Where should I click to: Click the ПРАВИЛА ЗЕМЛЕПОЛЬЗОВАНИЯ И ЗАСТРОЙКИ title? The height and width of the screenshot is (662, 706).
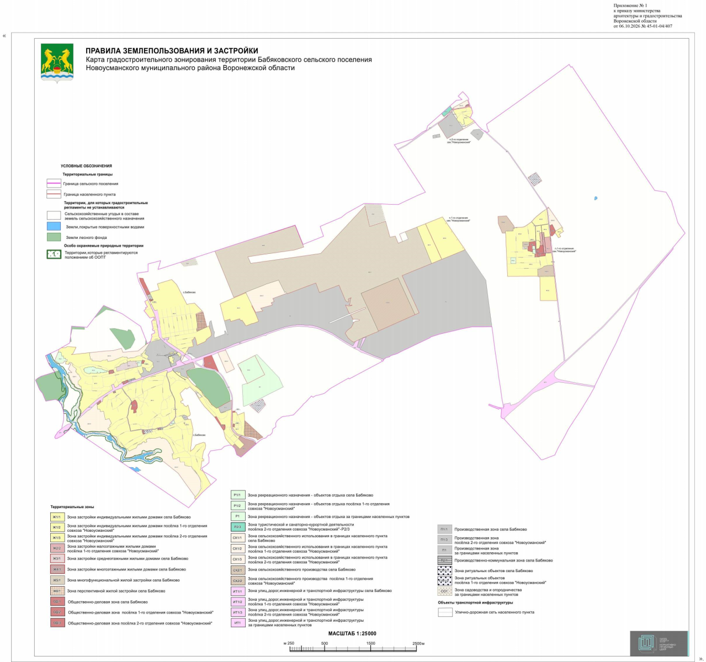(172, 51)
